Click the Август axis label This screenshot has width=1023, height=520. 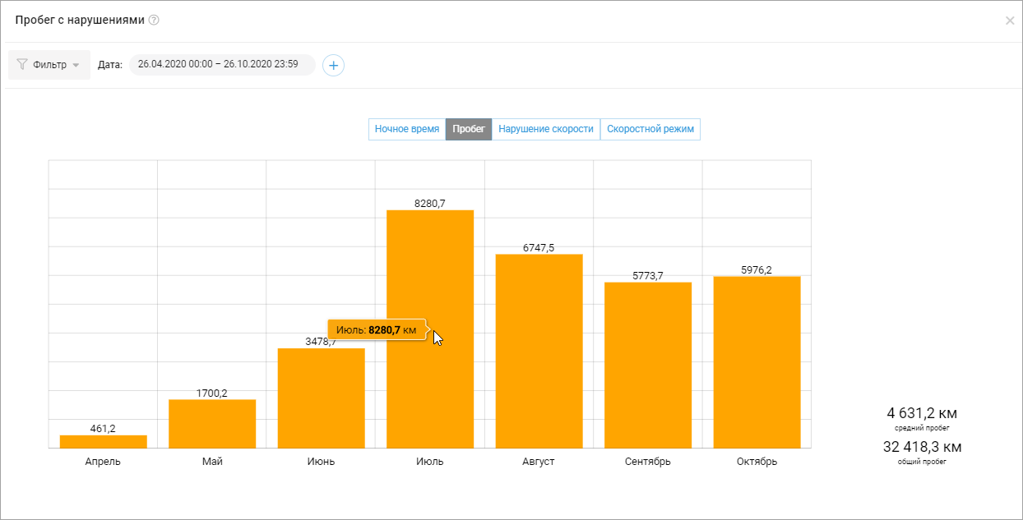point(539,462)
